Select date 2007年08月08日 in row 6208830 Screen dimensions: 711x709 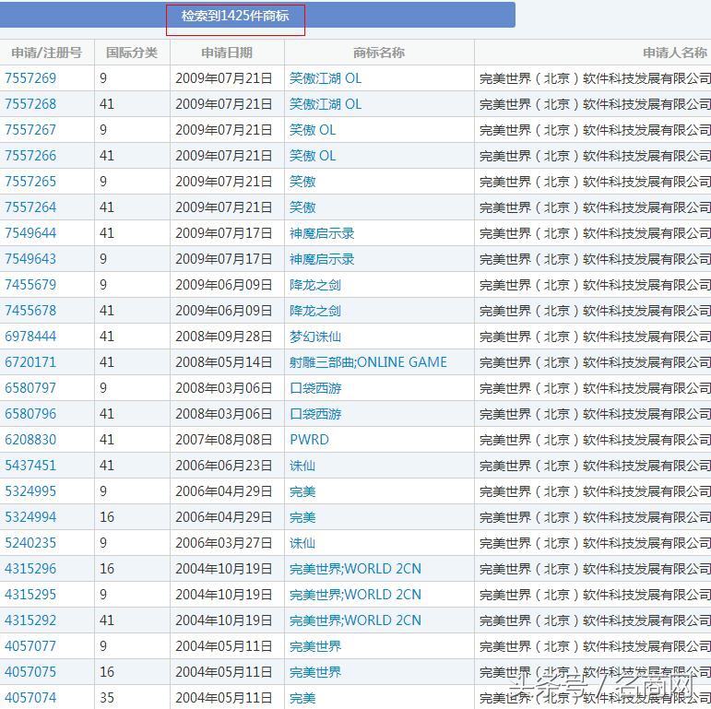point(223,440)
